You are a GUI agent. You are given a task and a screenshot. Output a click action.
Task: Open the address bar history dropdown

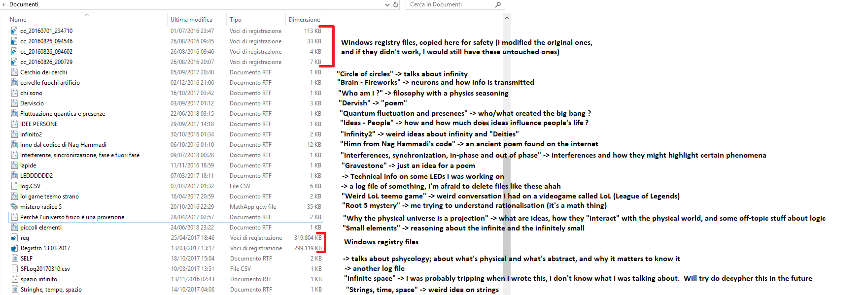[387, 4]
